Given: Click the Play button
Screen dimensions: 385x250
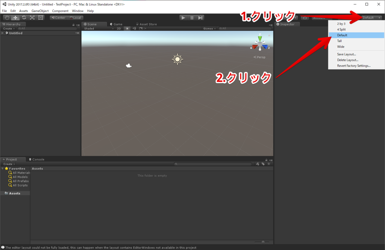Looking at the screenshot, I should (183, 18).
